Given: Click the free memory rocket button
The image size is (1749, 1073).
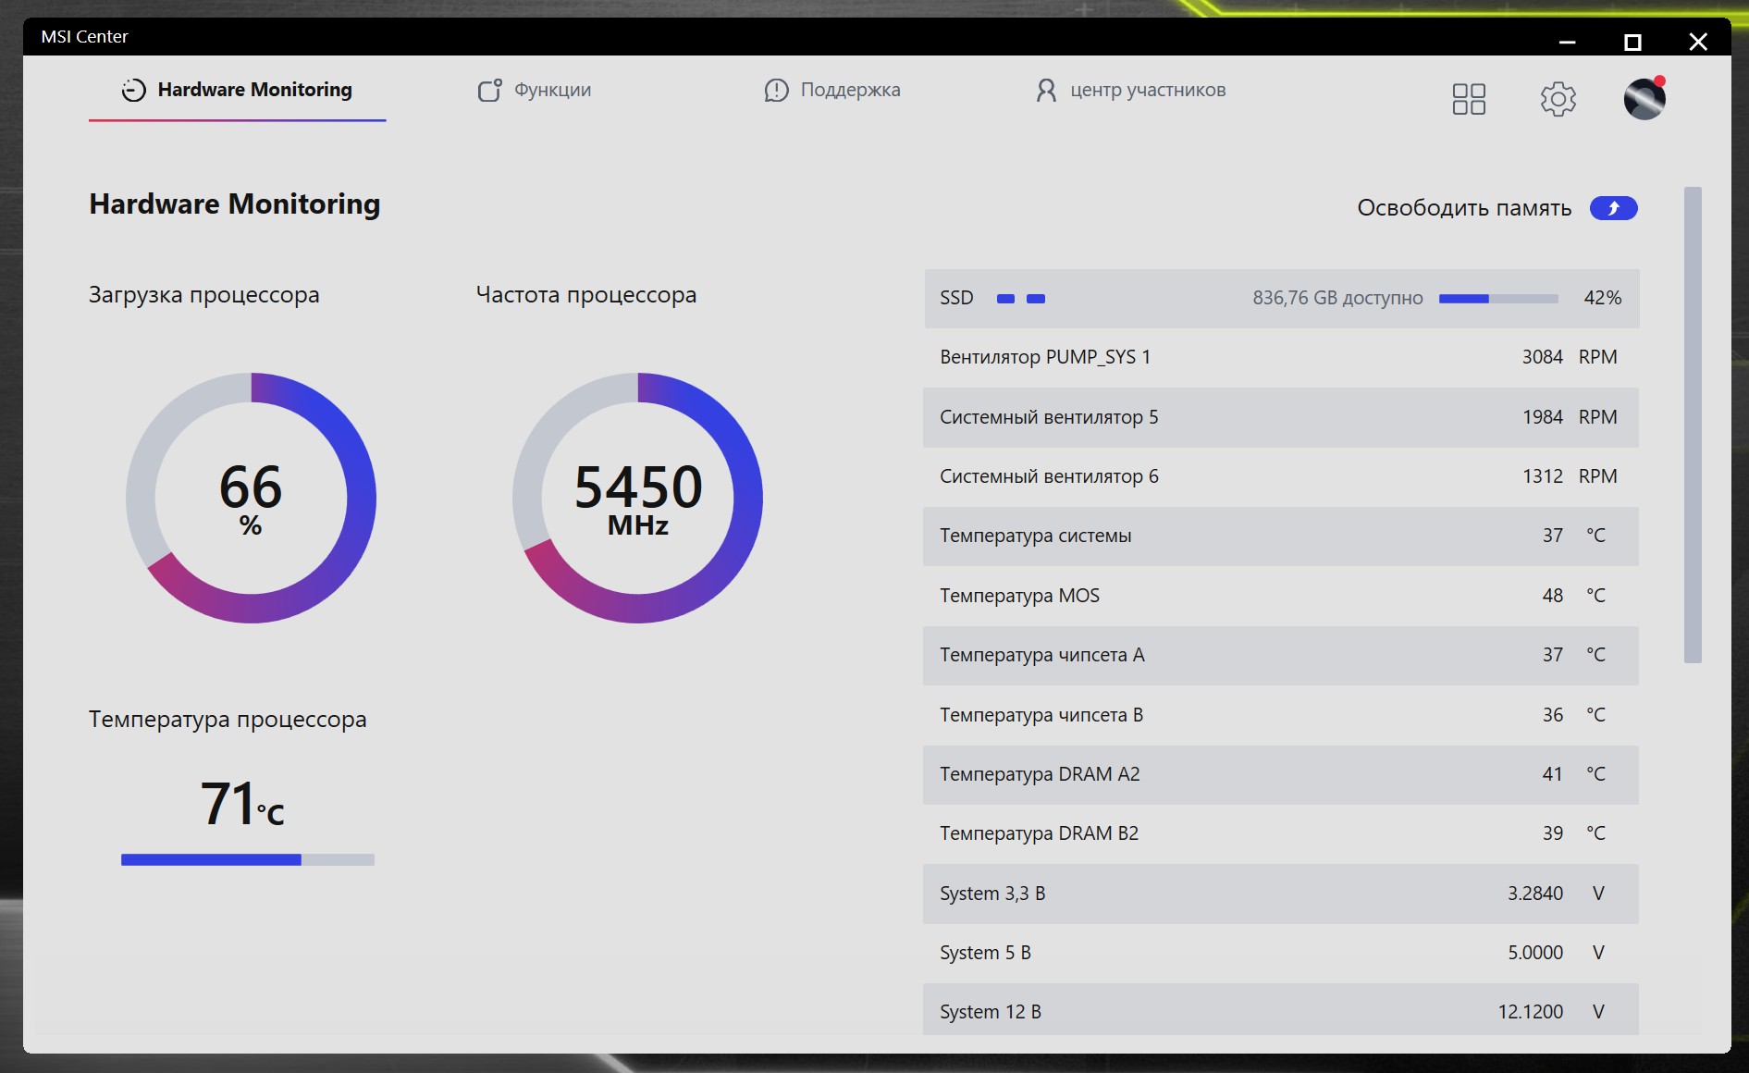Looking at the screenshot, I should click(x=1614, y=208).
